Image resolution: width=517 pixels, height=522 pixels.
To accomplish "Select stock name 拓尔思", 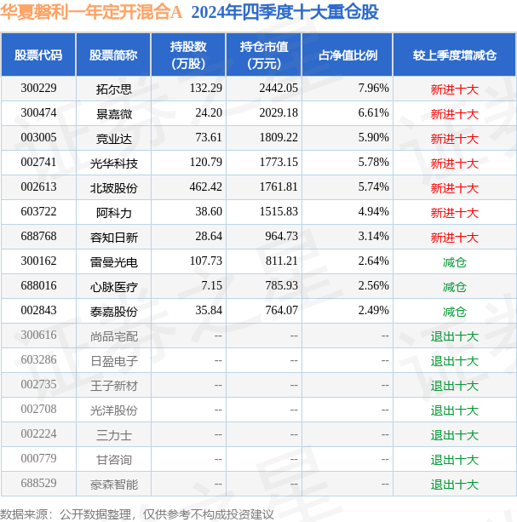I will click(114, 89).
